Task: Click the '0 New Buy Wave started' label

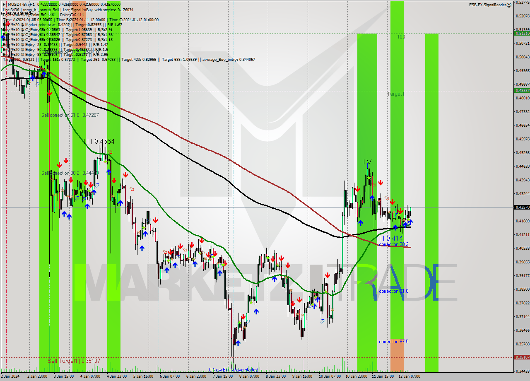Action: click(x=234, y=370)
